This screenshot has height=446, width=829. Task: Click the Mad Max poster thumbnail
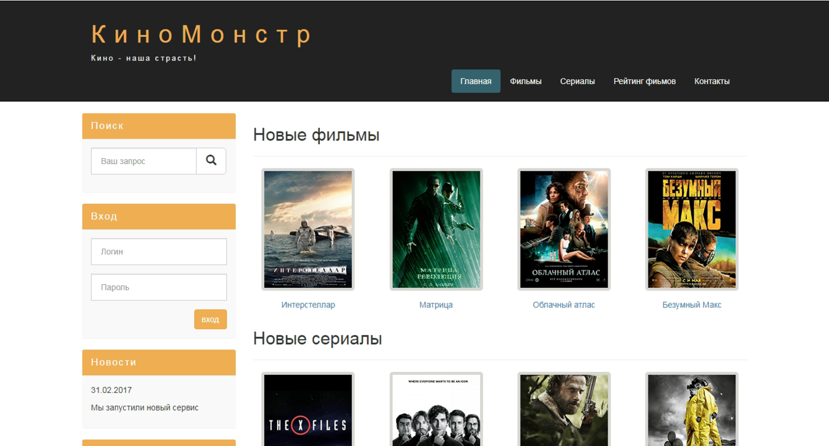pos(692,229)
